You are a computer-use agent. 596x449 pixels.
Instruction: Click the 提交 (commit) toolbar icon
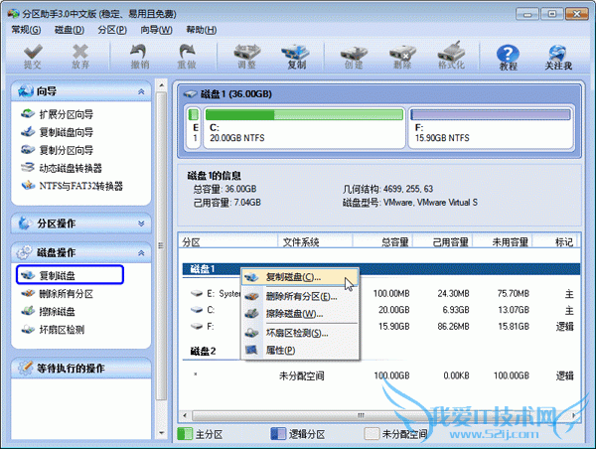33,57
